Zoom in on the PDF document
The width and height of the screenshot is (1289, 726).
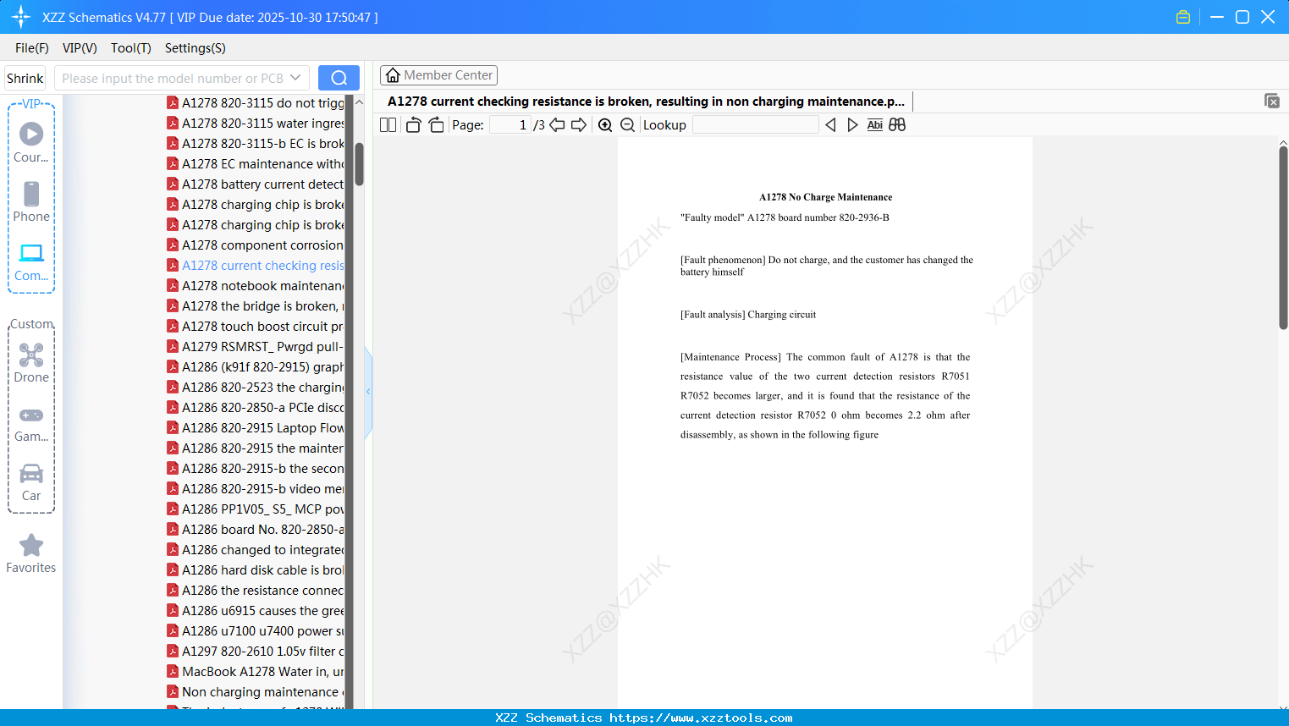click(605, 124)
